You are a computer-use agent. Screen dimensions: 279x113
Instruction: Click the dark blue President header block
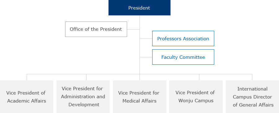(x=139, y=8)
